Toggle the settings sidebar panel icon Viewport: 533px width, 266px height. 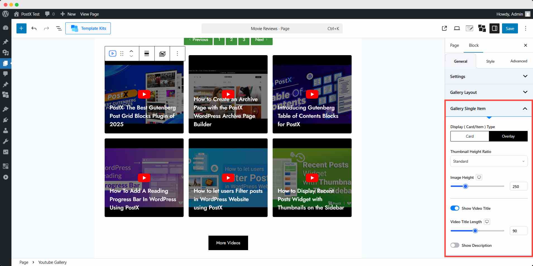tap(494, 28)
